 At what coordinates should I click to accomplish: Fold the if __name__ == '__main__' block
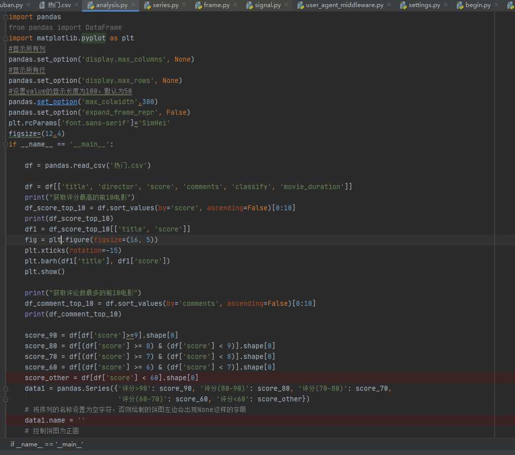coord(6,144)
